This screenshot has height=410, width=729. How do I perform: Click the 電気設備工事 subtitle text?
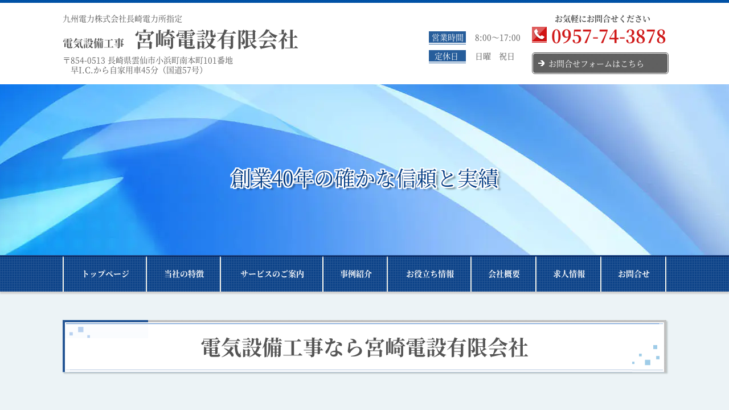pyautogui.click(x=93, y=43)
